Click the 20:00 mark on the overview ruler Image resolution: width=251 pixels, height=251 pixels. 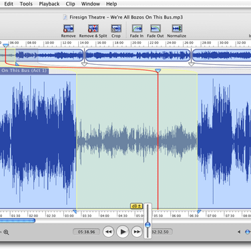click(137, 43)
